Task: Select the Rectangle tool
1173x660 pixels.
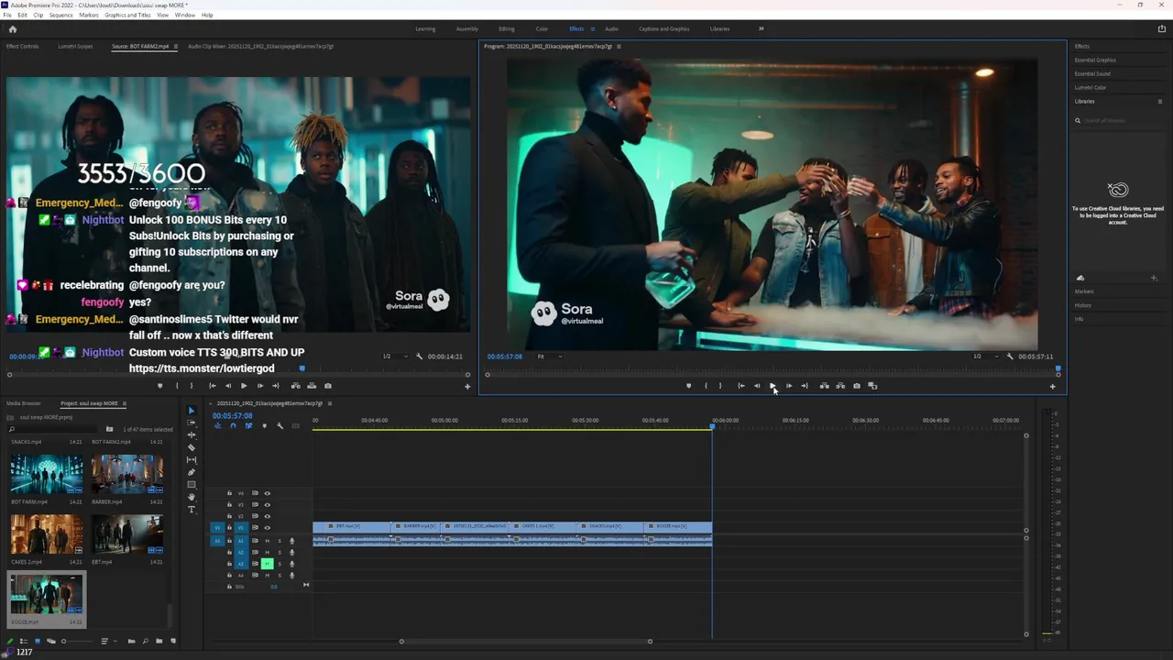Action: point(192,485)
